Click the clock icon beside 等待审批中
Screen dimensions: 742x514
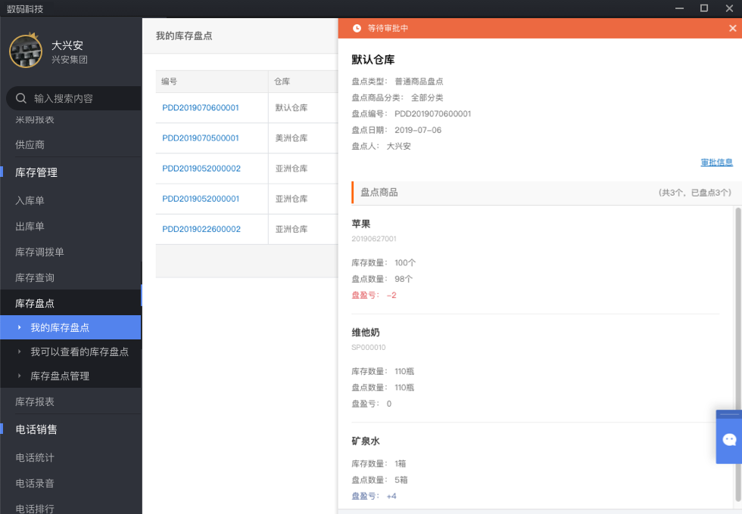(x=357, y=28)
